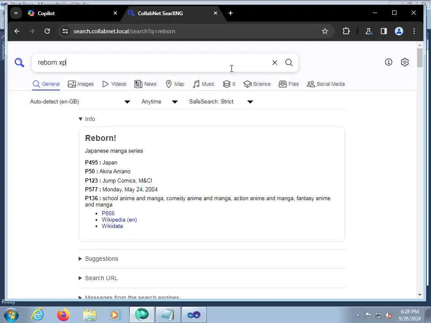Image resolution: width=431 pixels, height=323 pixels.
Task: Open a new browser tab
Action: (231, 13)
